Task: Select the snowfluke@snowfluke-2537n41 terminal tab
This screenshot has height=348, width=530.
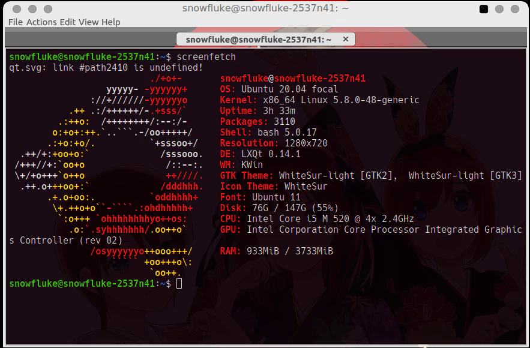Action: tap(266, 39)
